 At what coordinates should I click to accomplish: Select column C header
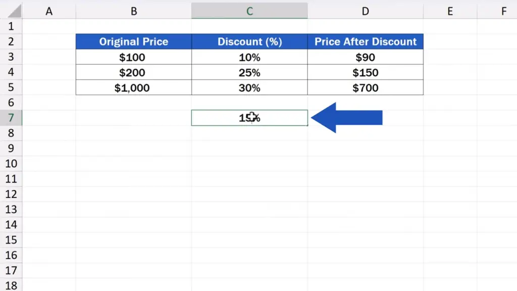[x=249, y=11]
